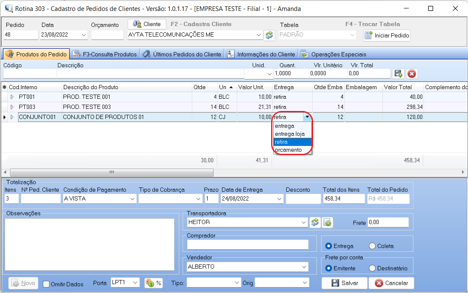Click the Quant. field showing 1,0000
468x293 pixels.
(291, 74)
